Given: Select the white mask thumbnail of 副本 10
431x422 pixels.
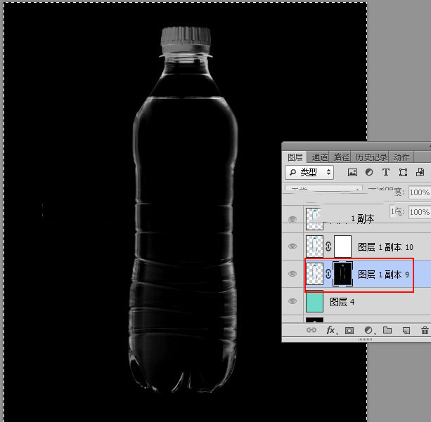Looking at the screenshot, I should click(342, 246).
